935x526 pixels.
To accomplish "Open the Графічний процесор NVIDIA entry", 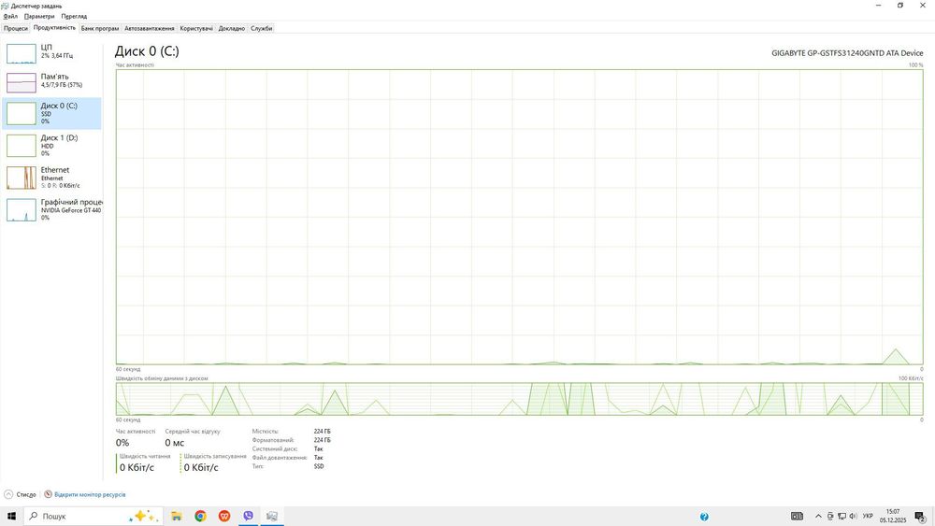I will pos(51,209).
